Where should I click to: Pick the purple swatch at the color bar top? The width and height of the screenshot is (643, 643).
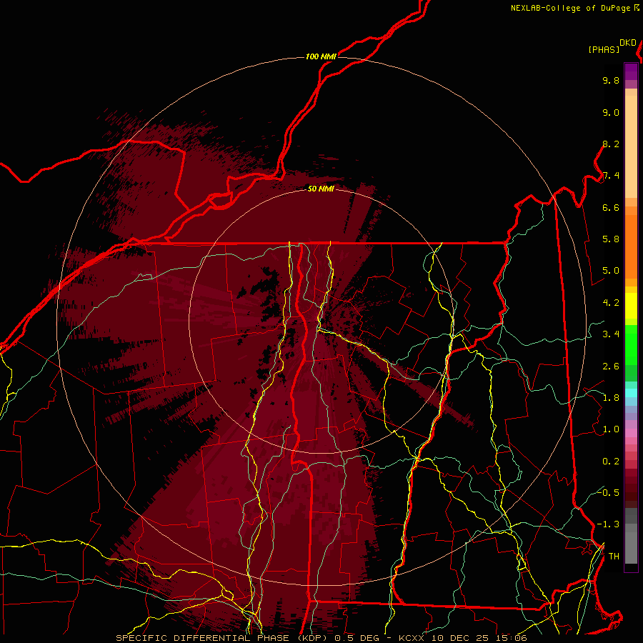[631, 71]
